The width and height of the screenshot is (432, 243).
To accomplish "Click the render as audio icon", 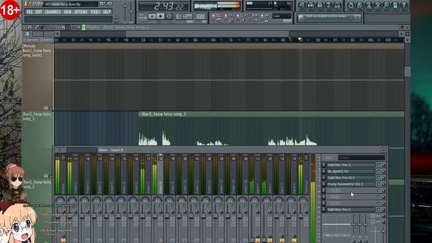I will coord(369,5).
